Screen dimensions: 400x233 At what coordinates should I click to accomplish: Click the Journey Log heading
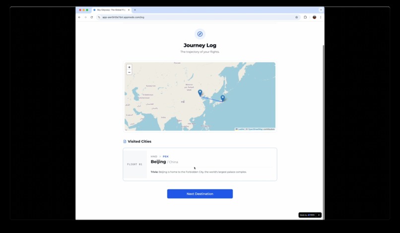(x=200, y=46)
